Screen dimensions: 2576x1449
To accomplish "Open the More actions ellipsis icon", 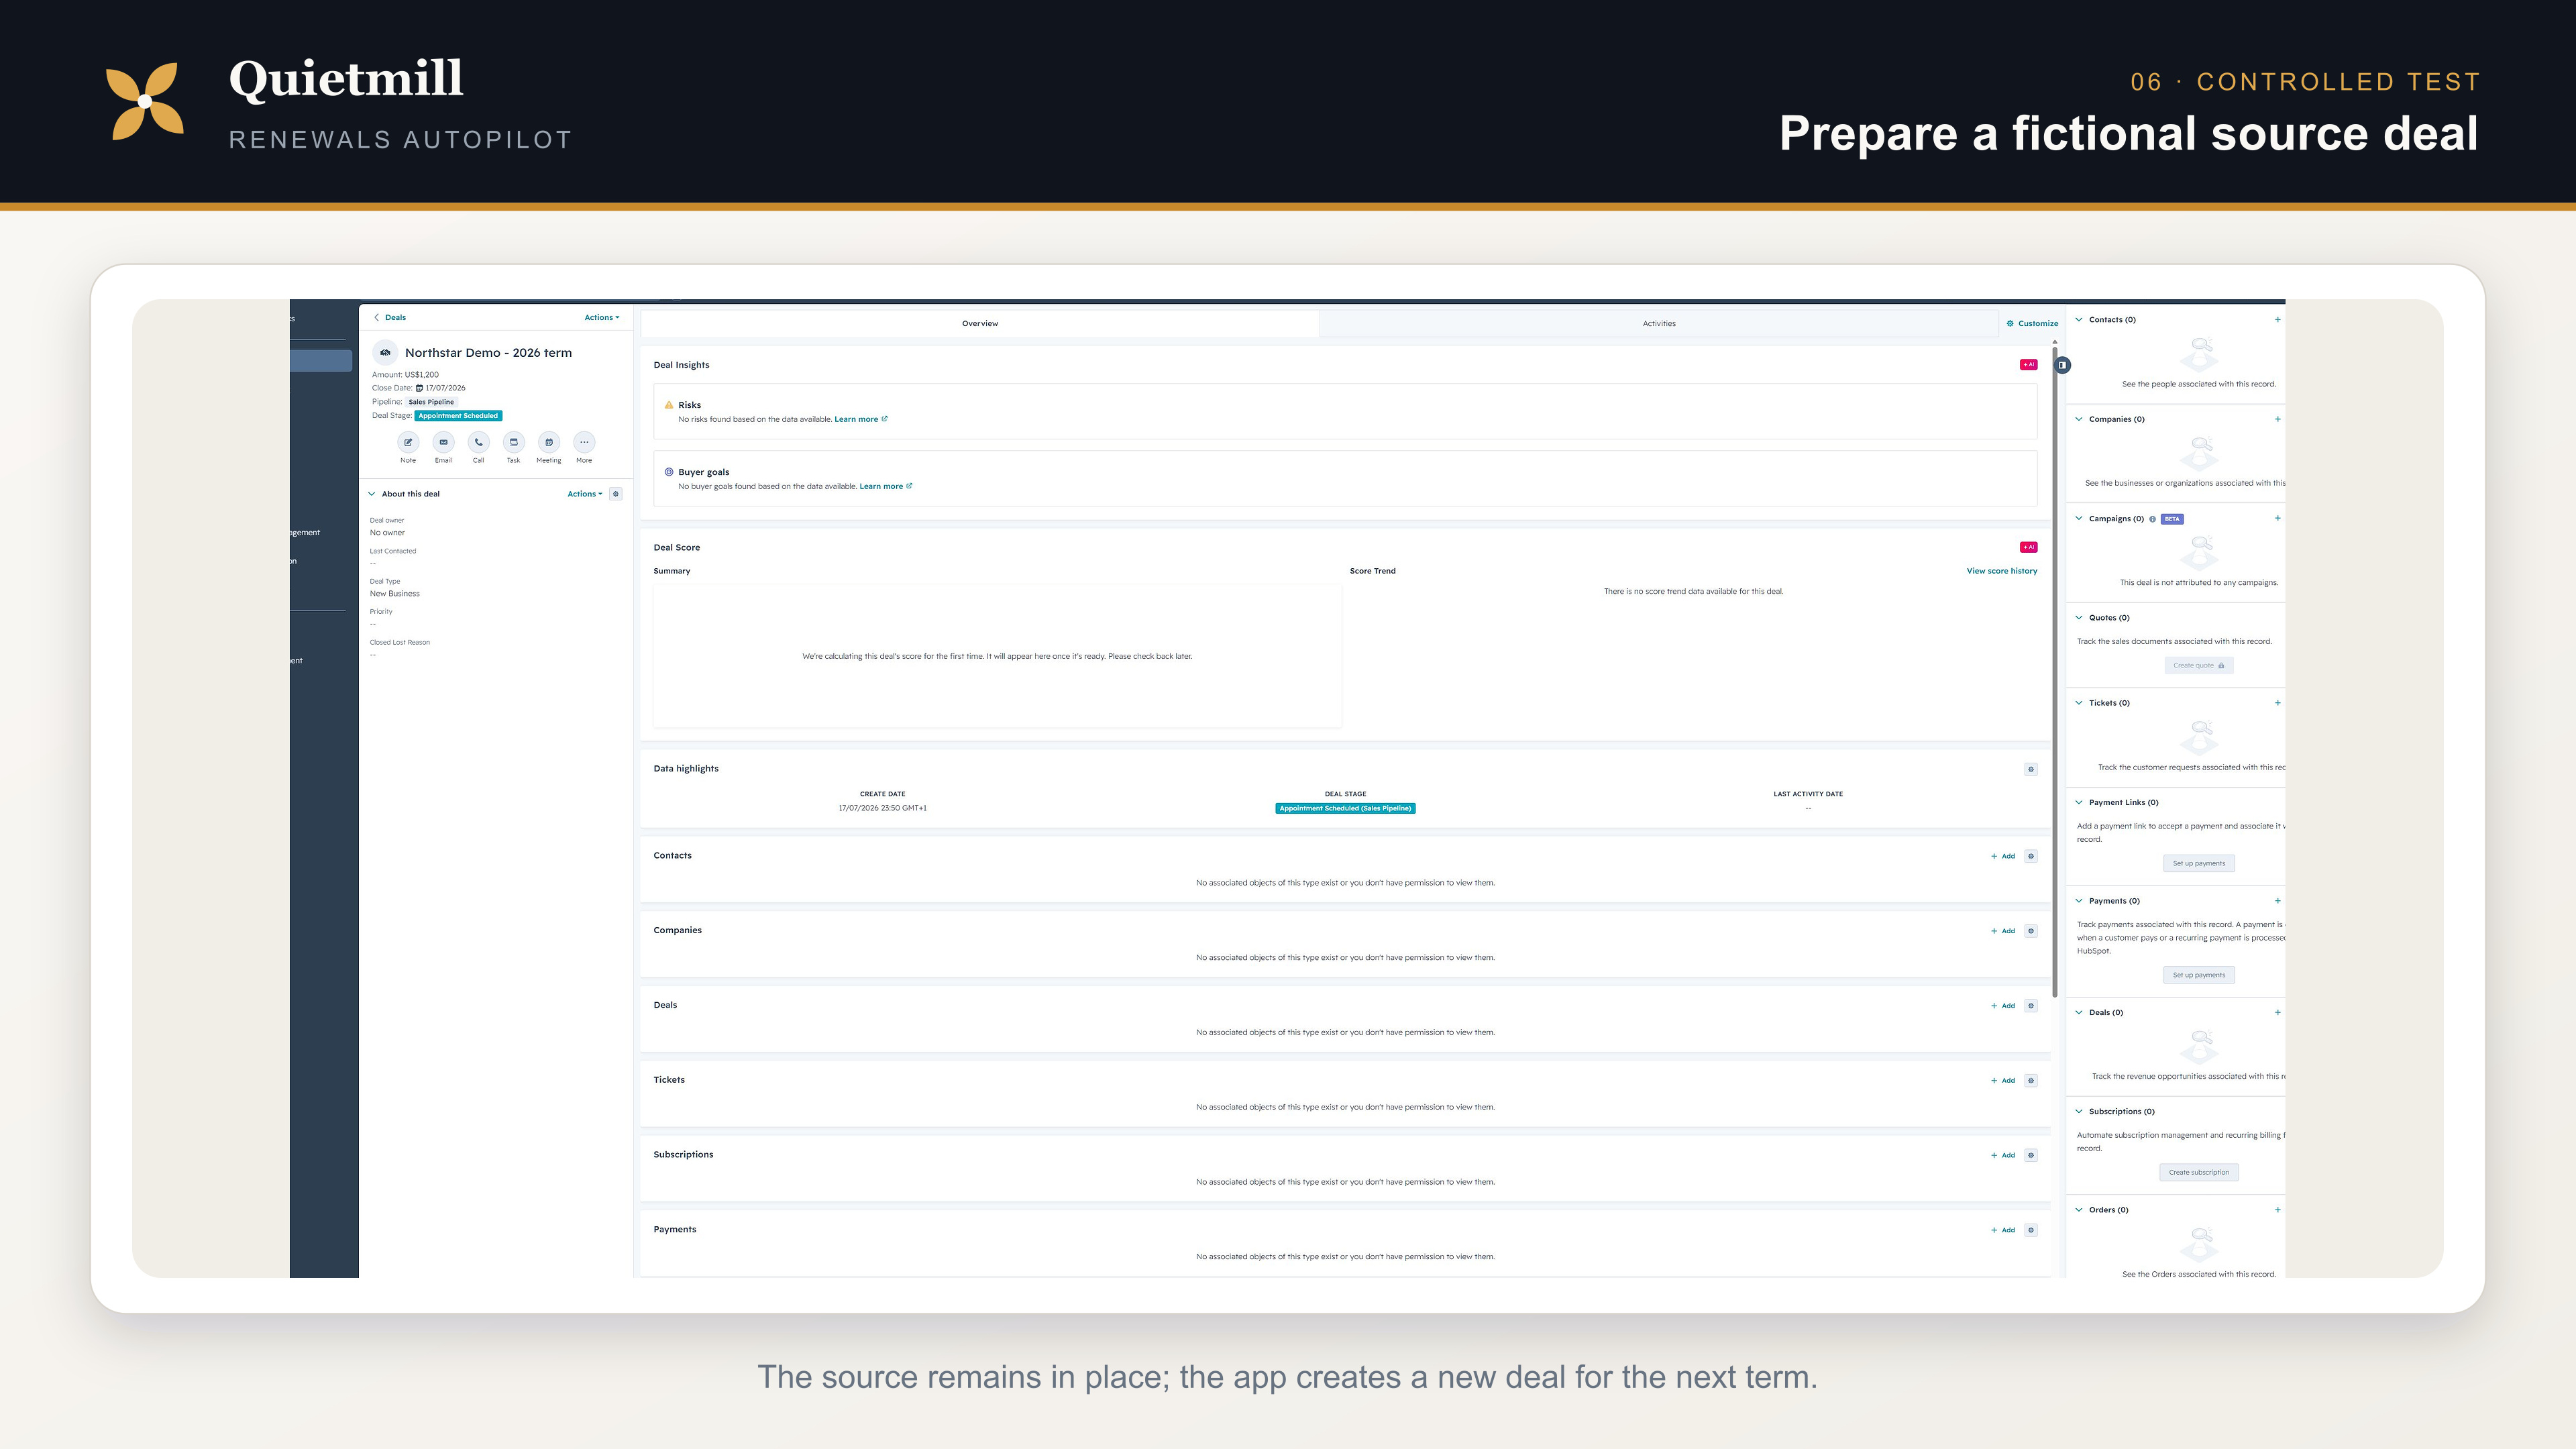I will click(584, 442).
